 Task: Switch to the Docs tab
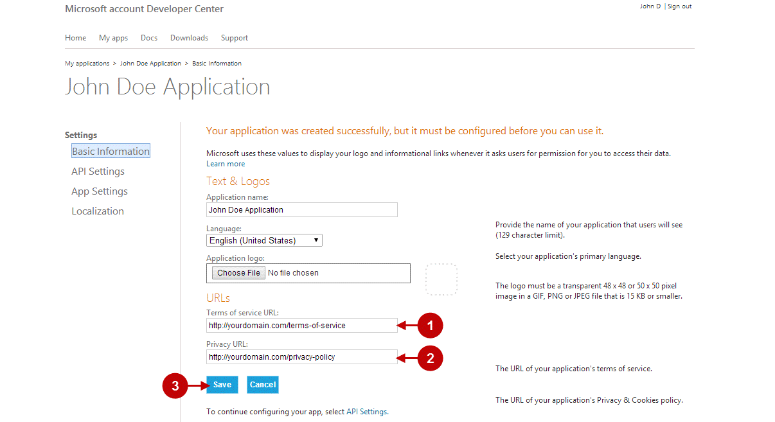click(148, 38)
